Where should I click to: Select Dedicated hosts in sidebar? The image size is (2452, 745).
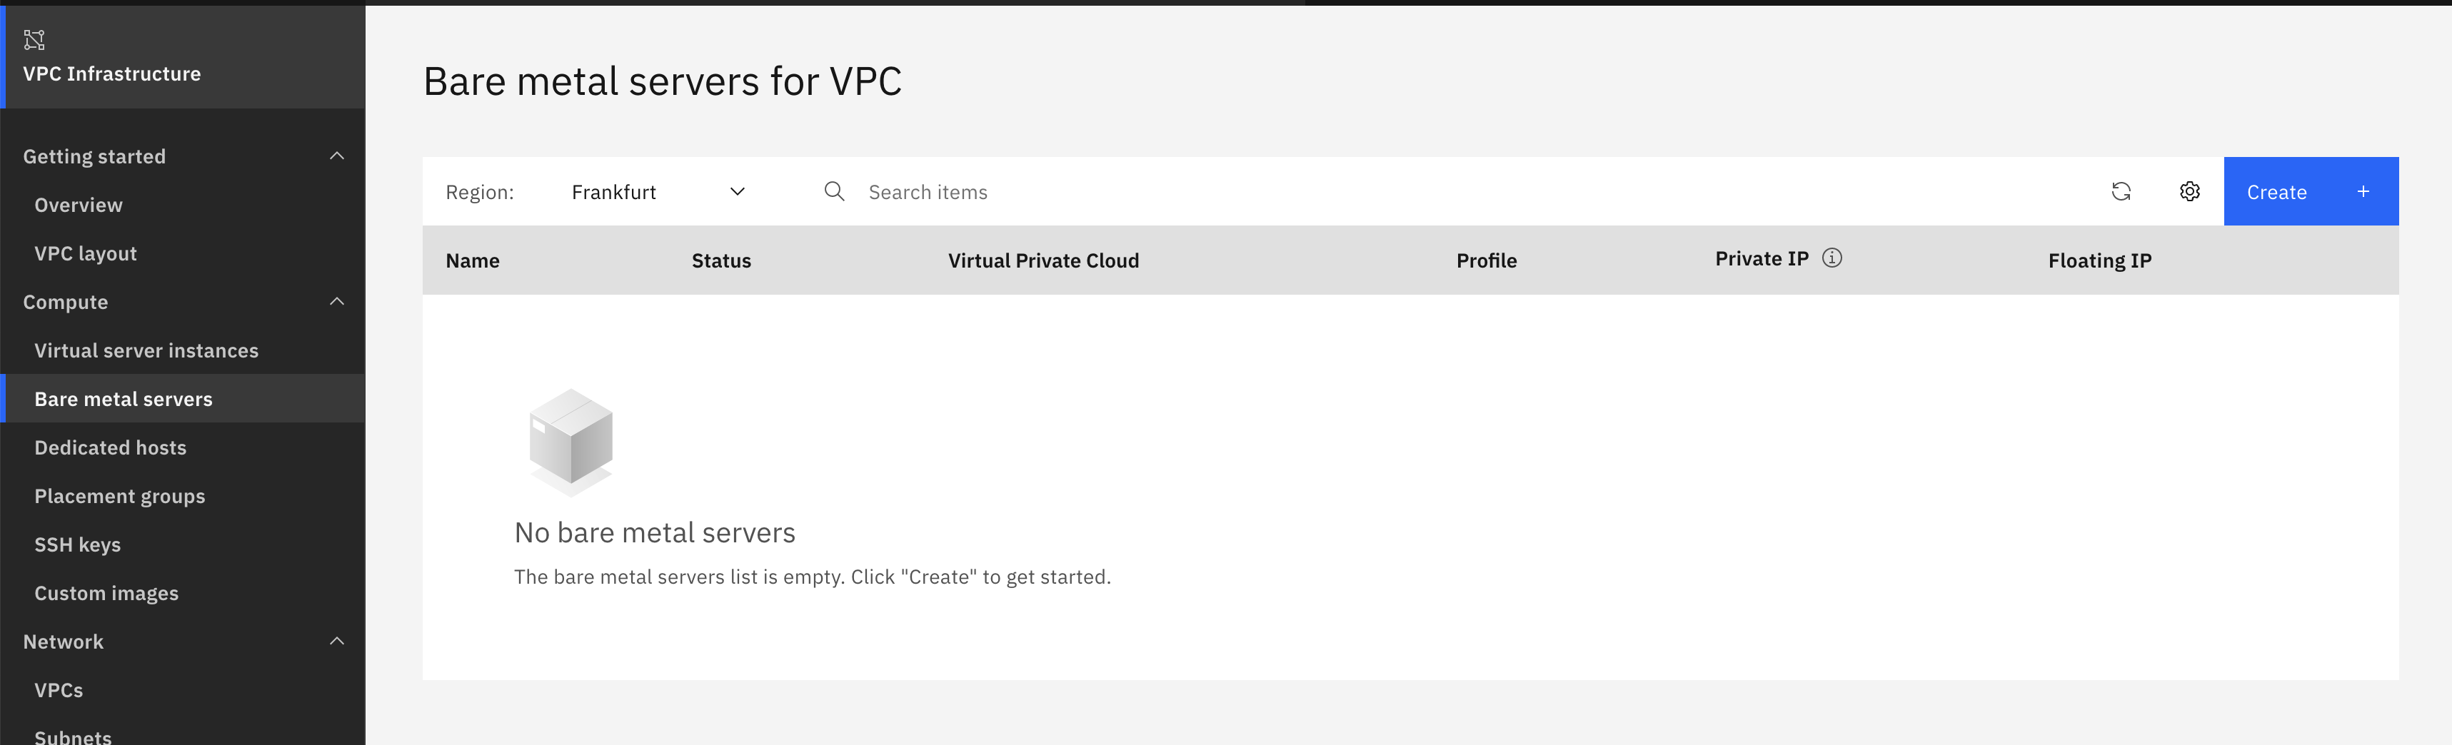pyautogui.click(x=111, y=447)
